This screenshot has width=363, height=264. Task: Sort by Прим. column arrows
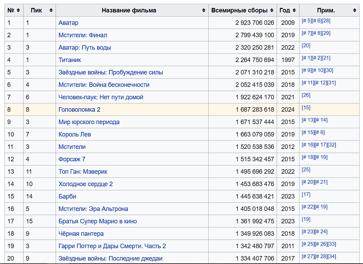coord(354,10)
